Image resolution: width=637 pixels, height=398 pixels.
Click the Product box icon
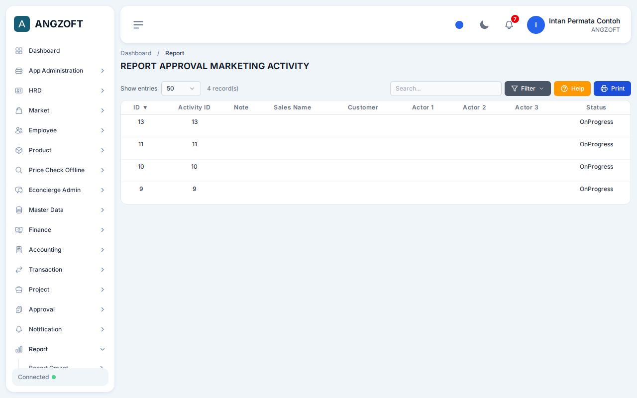[19, 150]
